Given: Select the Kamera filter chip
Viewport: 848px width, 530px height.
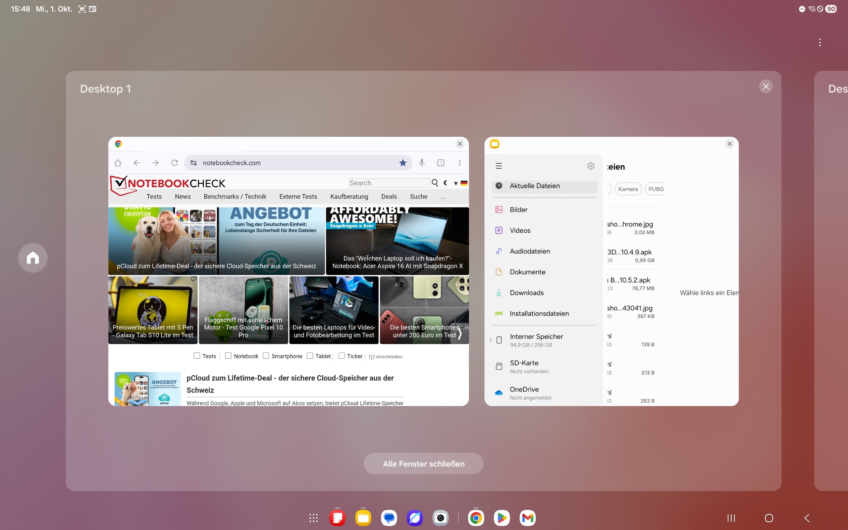Looking at the screenshot, I should coord(628,189).
